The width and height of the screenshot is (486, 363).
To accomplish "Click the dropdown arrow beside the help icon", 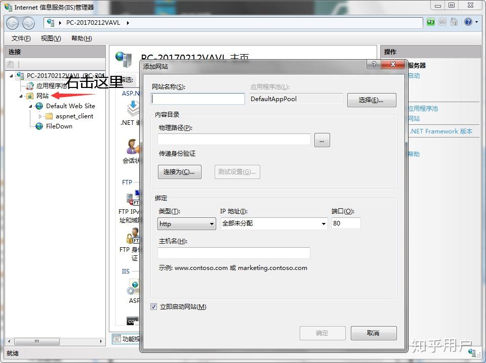I will coord(477,22).
